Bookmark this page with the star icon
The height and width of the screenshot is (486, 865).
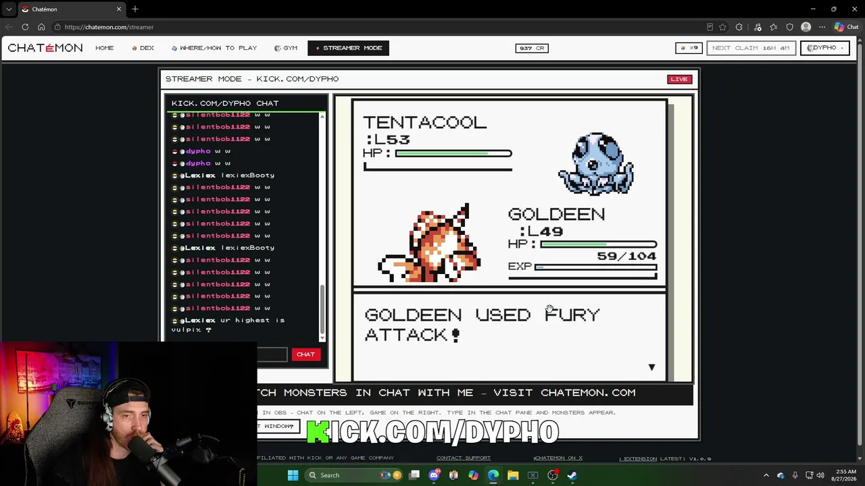pyautogui.click(x=723, y=27)
